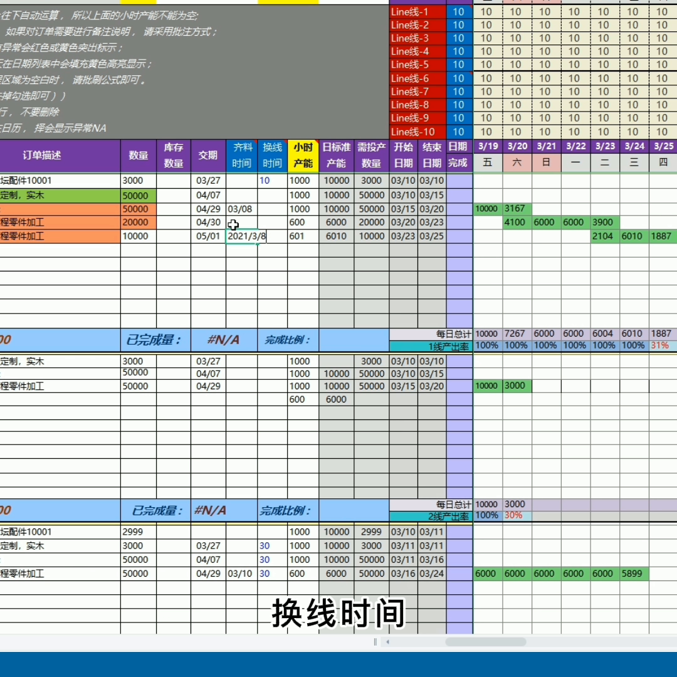Image resolution: width=677 pixels, height=677 pixels.
Task: Click the red Line线-5 label
Action: point(417,65)
